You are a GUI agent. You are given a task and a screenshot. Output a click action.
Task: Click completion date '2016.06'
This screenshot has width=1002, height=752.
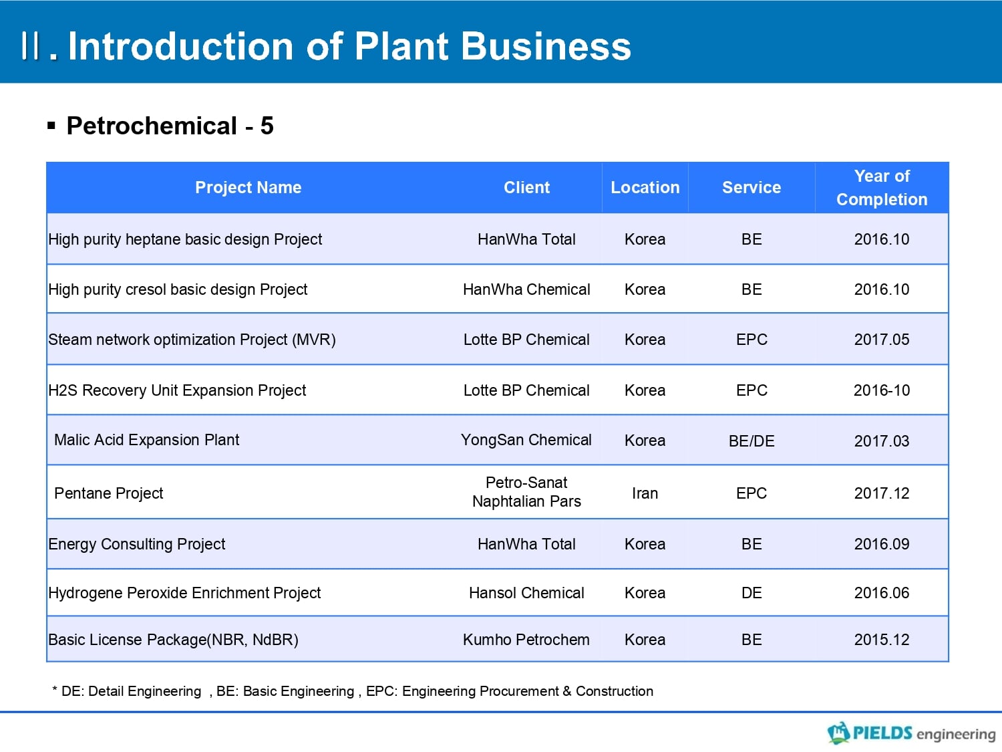click(882, 593)
